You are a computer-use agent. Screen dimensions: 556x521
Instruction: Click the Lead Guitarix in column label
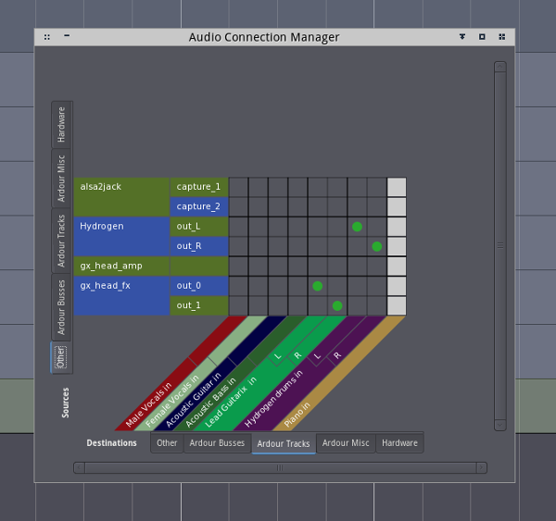[231, 402]
